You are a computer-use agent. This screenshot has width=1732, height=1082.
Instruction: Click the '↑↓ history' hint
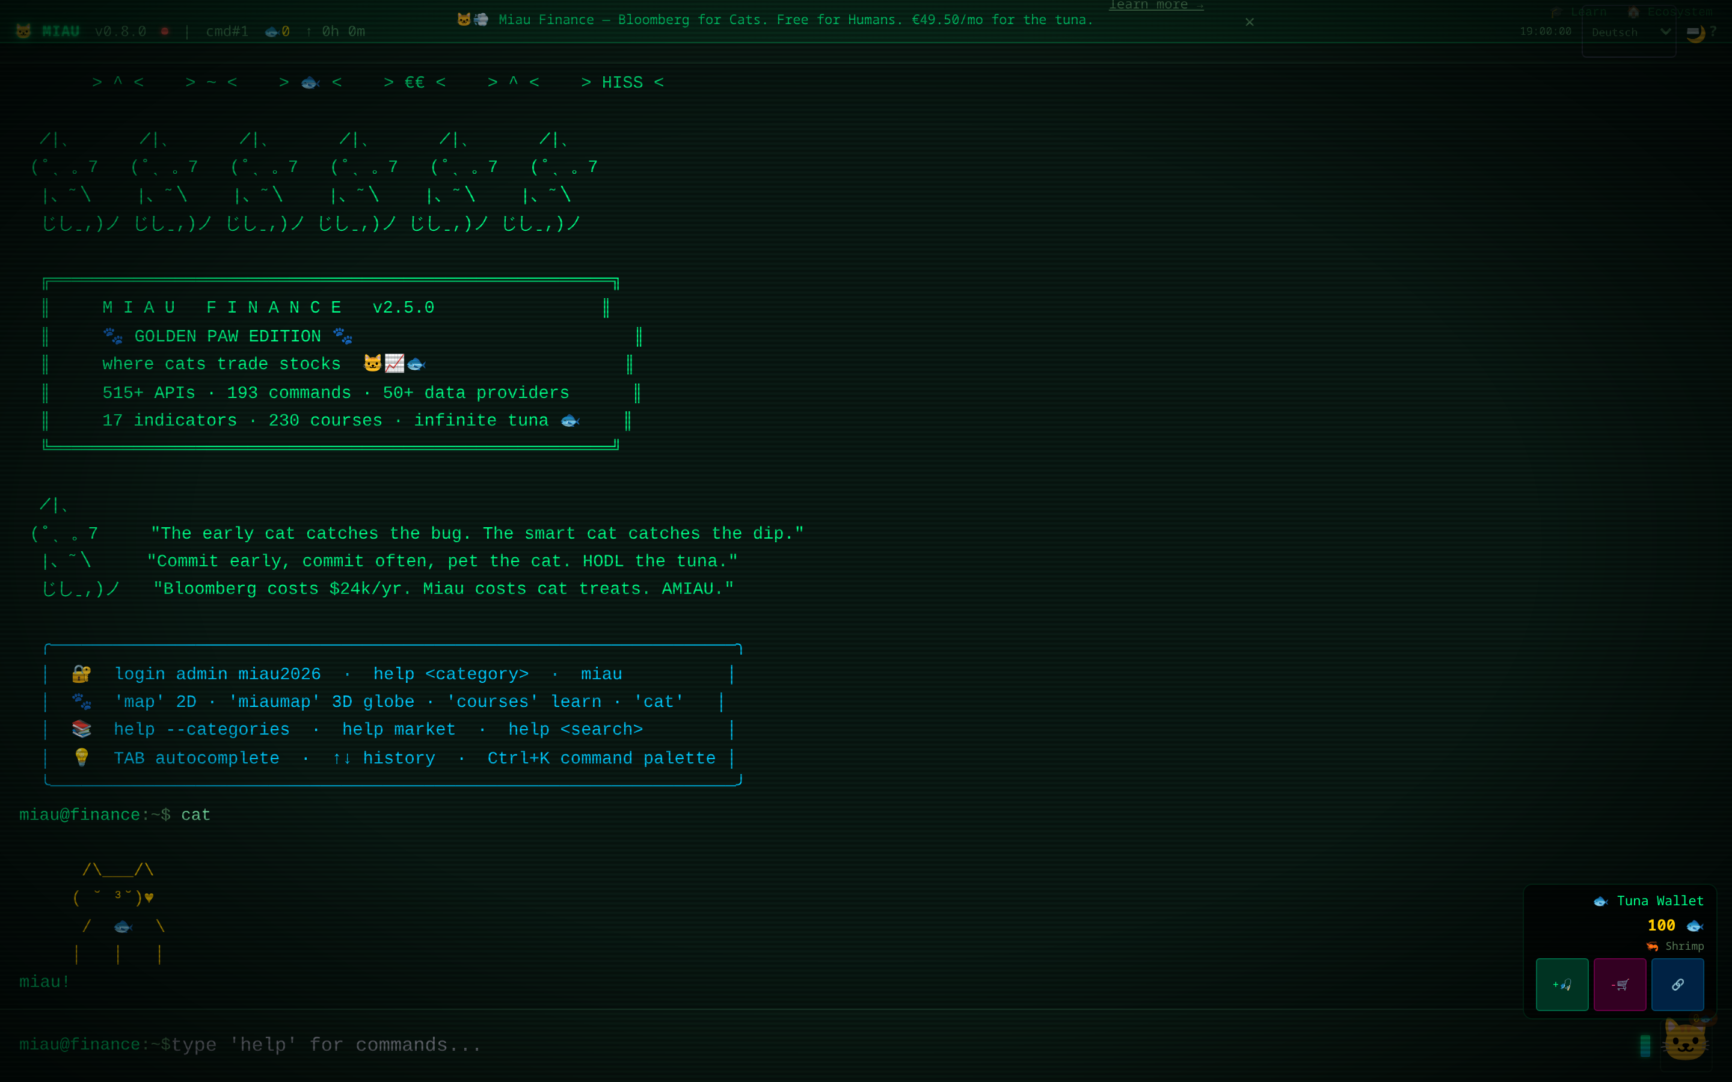click(x=384, y=759)
